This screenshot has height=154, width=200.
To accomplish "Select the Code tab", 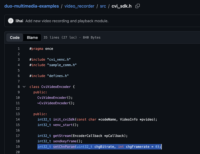I will coord(15,38).
